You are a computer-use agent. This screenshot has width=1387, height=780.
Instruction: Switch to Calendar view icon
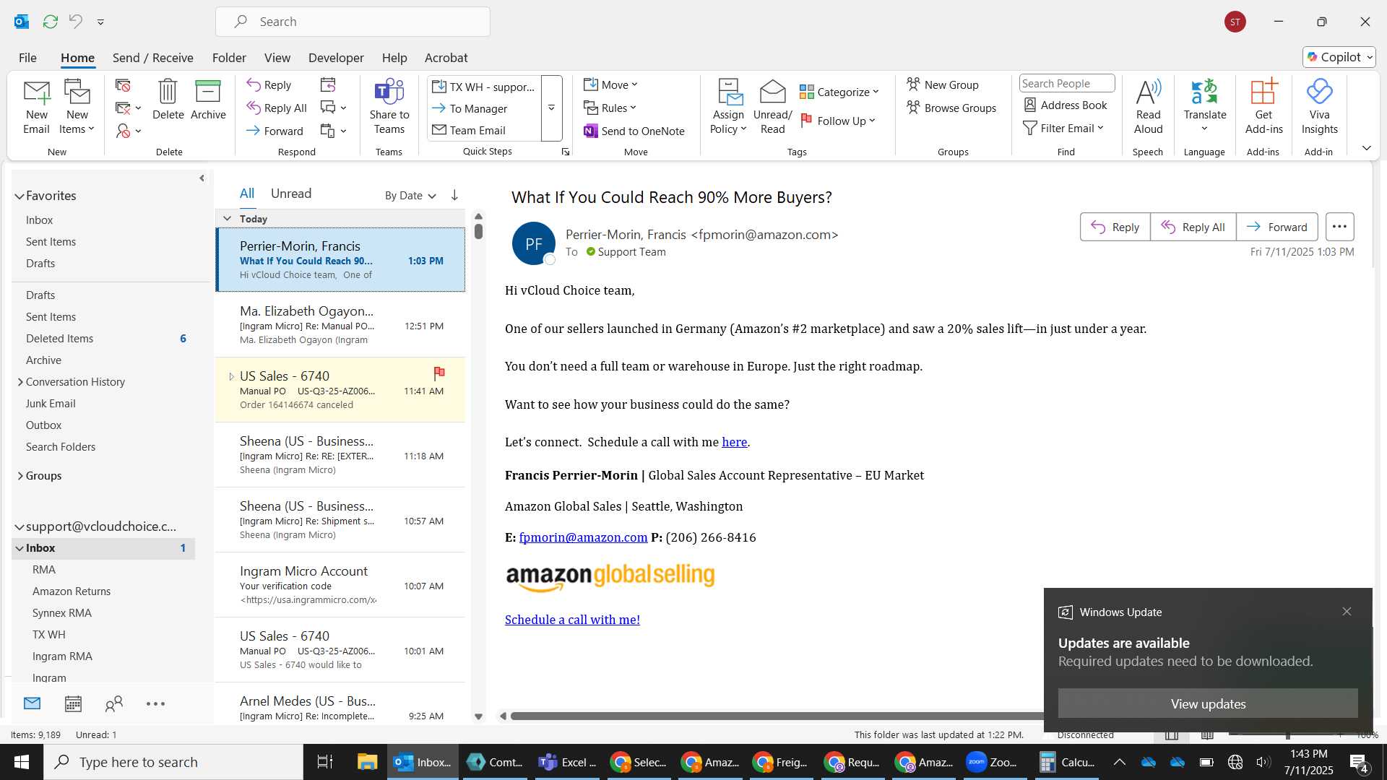73,704
